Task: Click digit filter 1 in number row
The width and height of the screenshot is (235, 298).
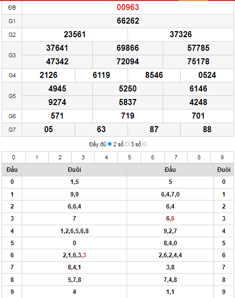Action: coord(37,157)
